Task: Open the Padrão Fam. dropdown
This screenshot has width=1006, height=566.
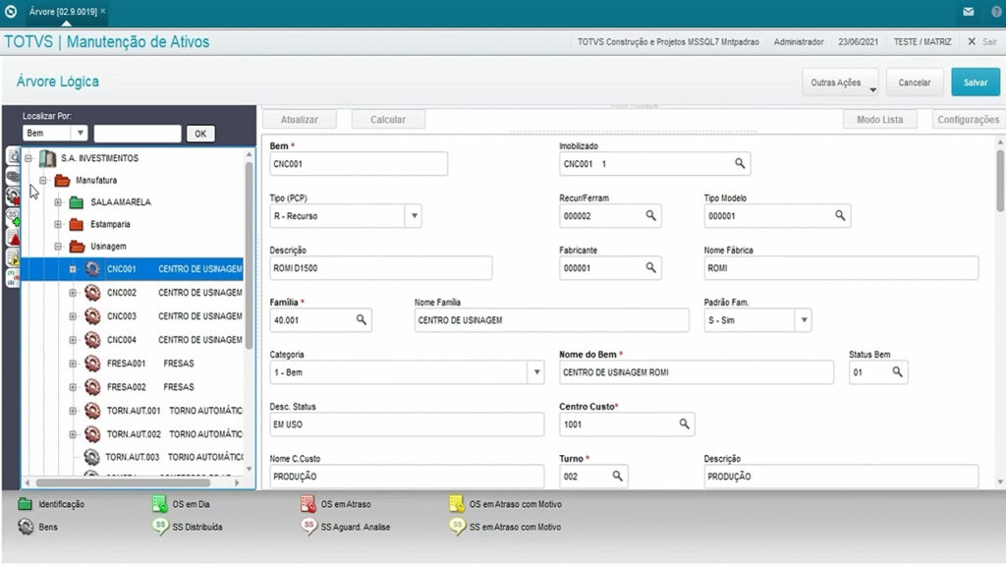Action: (x=804, y=319)
